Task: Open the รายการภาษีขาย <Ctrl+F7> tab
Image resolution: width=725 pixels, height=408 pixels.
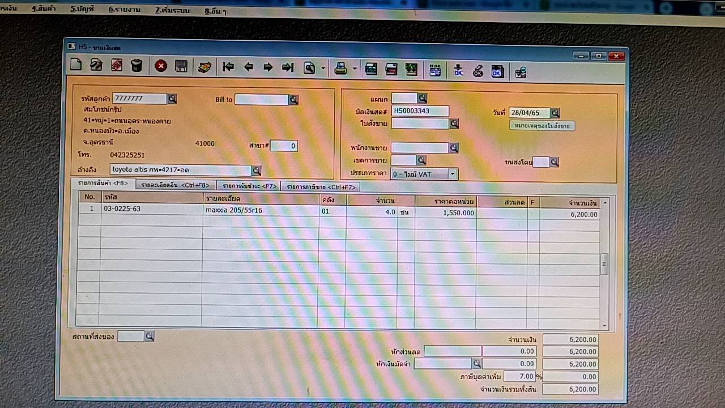Action: coord(321,187)
